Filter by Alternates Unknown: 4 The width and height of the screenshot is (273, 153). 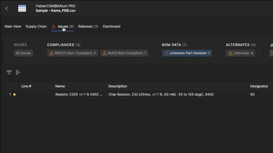pyautogui.click(x=240, y=53)
